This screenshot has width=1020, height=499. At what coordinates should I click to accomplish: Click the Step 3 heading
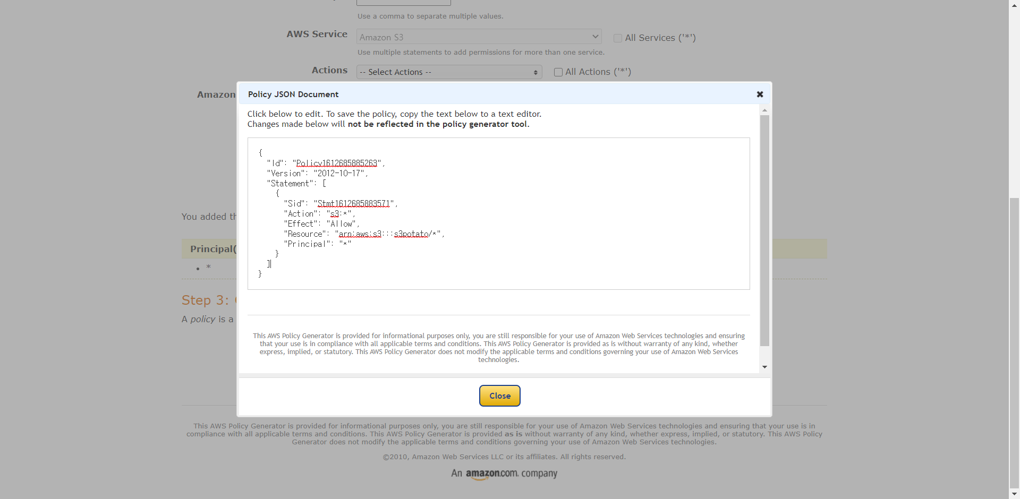(208, 300)
